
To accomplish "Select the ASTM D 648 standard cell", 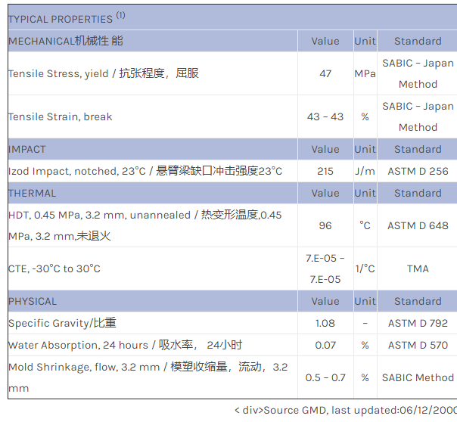I will click(418, 225).
